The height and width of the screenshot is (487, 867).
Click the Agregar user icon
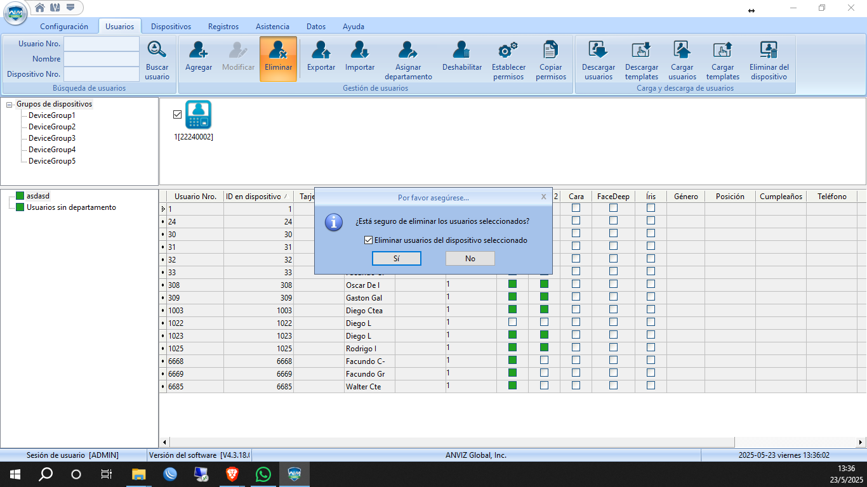(199, 49)
